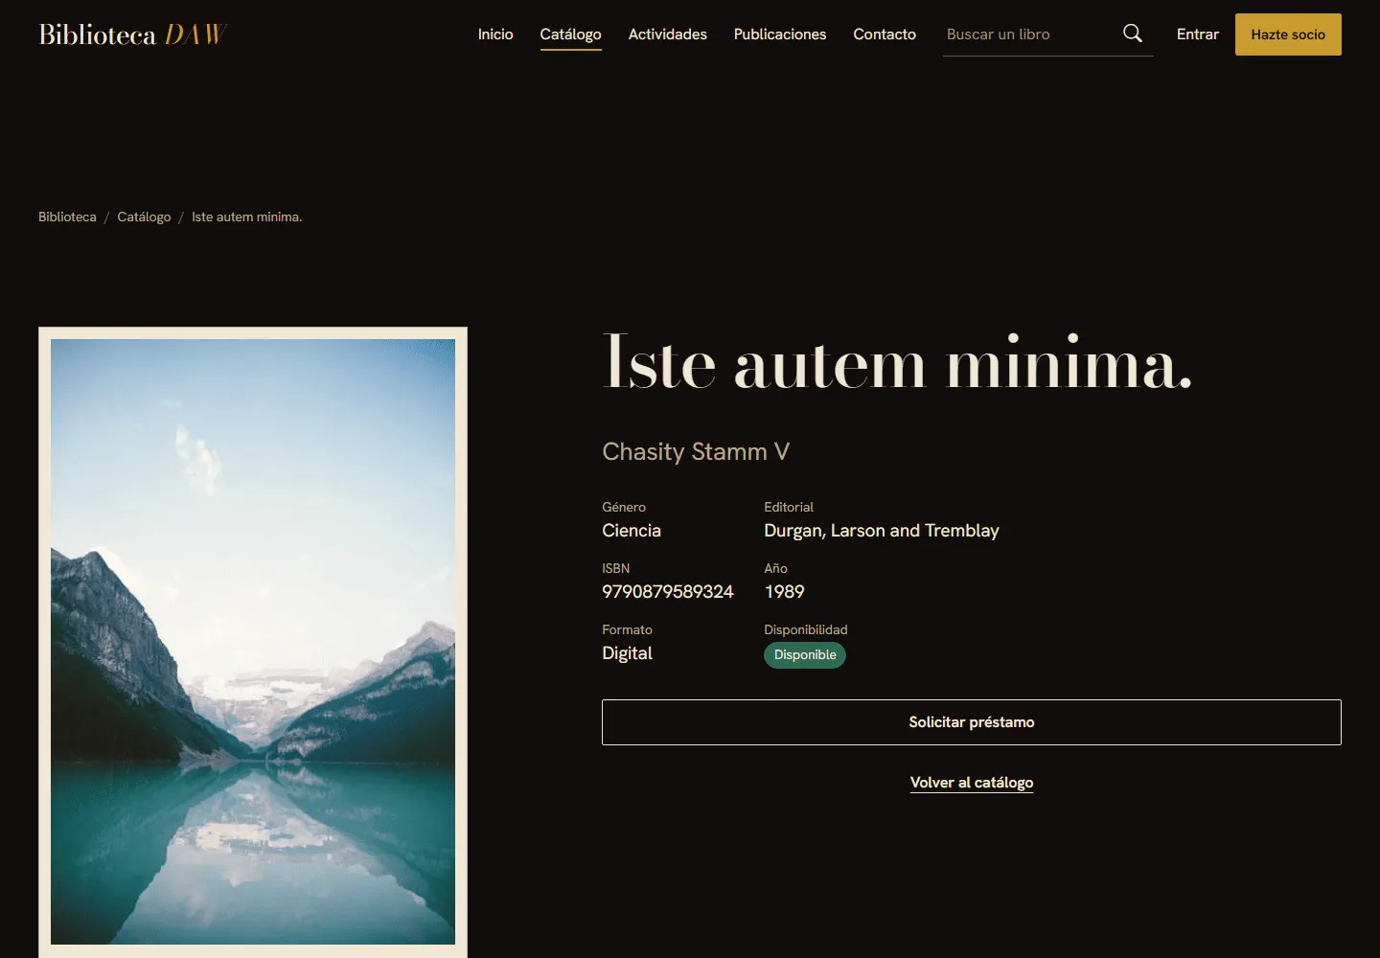Screen dimensions: 1380x958
Task: Click the author name Chasity Stamm V
Action: pyautogui.click(x=696, y=451)
